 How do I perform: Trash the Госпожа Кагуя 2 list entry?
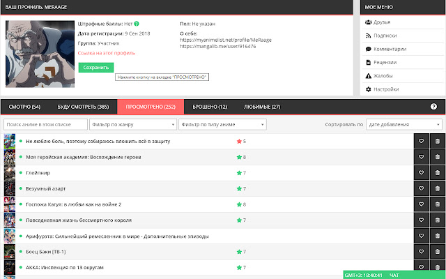(438, 204)
